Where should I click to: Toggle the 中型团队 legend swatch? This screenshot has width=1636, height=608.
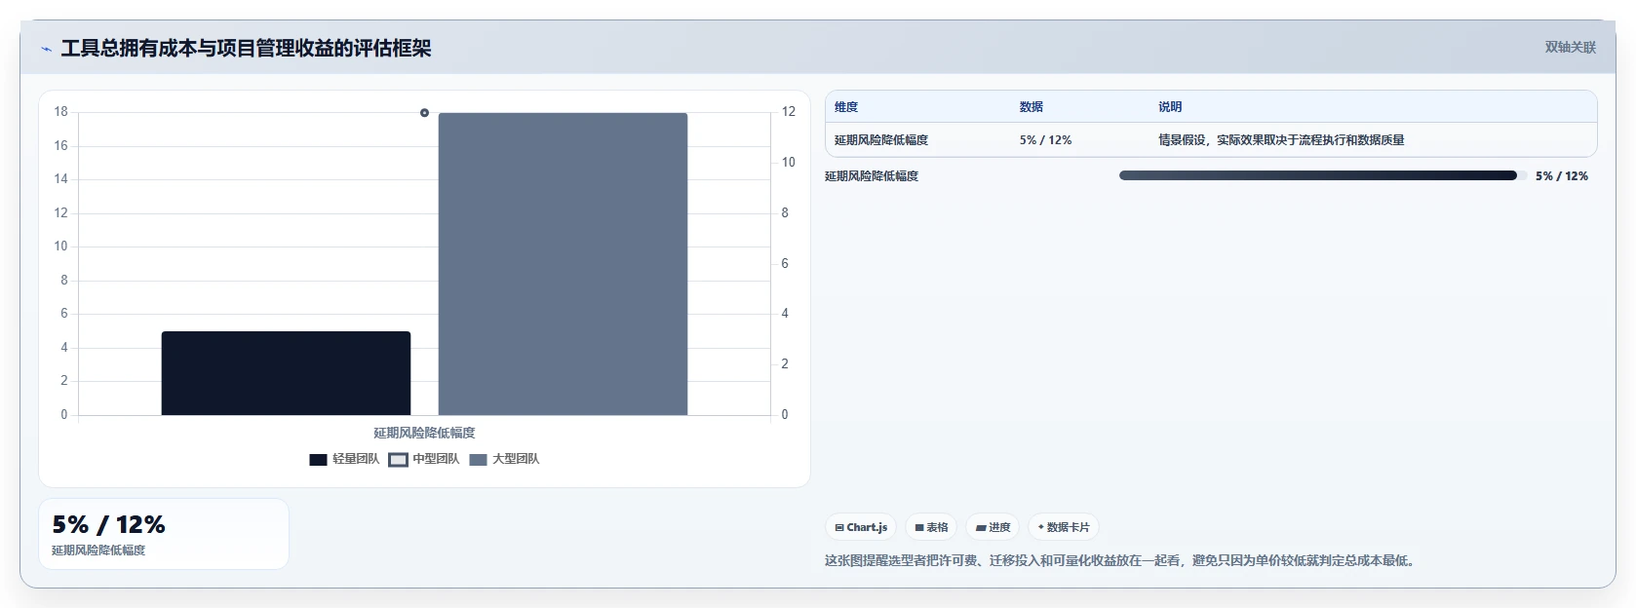398,460
